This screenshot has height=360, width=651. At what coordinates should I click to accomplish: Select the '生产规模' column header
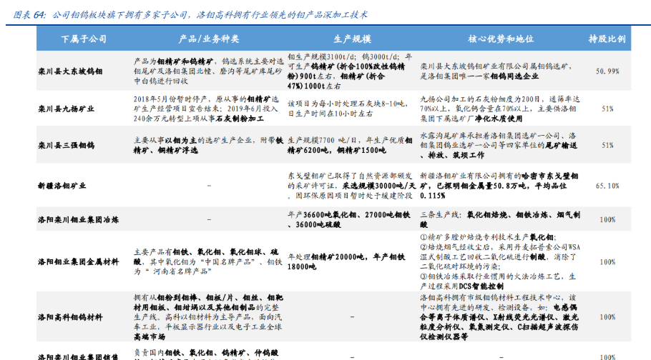point(352,39)
